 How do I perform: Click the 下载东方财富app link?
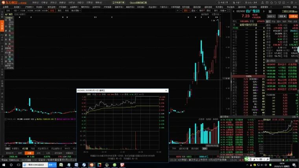click(290, 11)
